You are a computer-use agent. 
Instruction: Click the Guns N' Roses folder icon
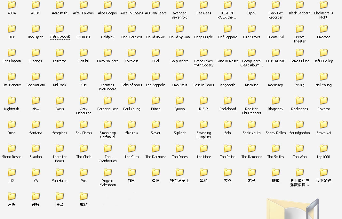pos(228,52)
